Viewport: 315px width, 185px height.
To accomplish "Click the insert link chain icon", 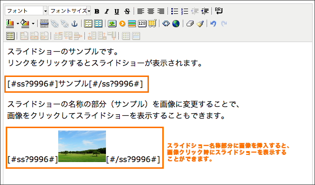I will 54,24.
